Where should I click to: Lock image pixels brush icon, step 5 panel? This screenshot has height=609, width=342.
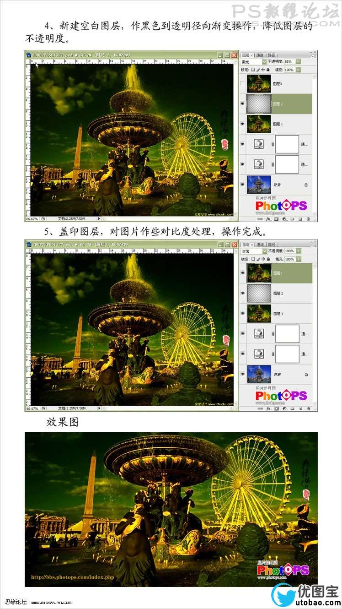tap(258, 259)
